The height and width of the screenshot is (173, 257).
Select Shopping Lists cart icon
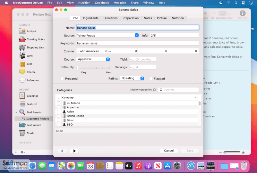click(22, 47)
